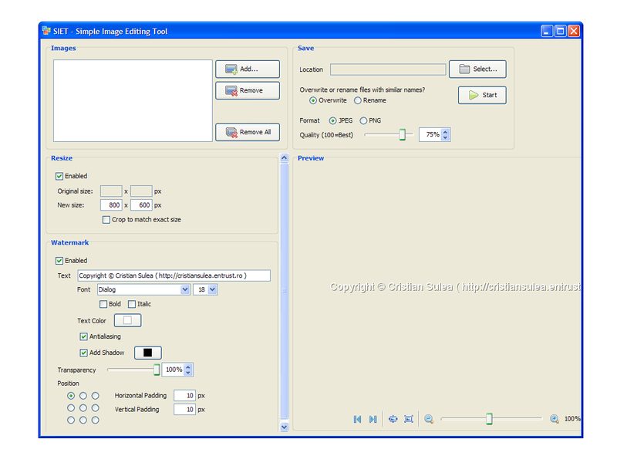617x473 pixels.
Task: Enable Crop to match exact size
Action: point(106,220)
